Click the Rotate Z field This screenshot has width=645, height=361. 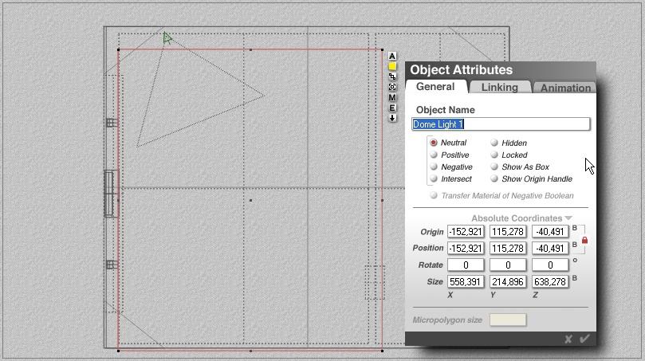click(550, 265)
